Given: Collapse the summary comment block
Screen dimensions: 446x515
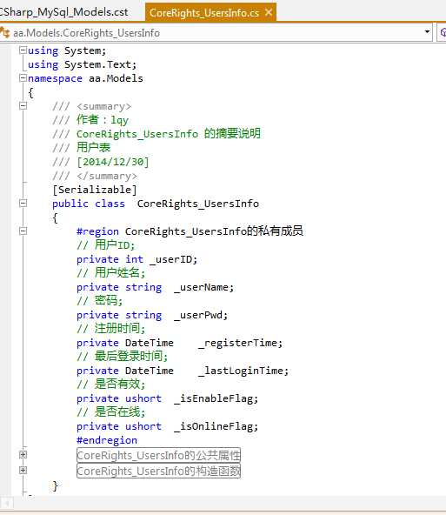Looking at the screenshot, I should (23, 106).
